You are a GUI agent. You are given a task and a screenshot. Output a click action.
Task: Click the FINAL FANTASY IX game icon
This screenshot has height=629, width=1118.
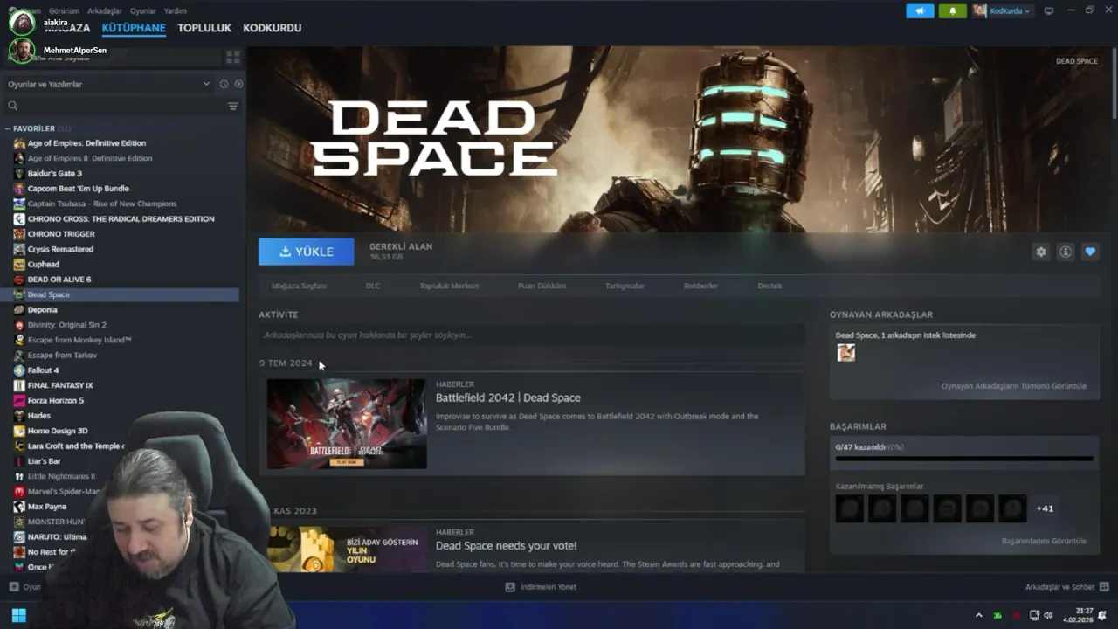(x=19, y=385)
